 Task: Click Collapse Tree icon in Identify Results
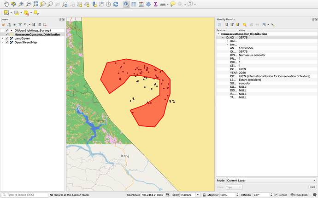(232, 25)
